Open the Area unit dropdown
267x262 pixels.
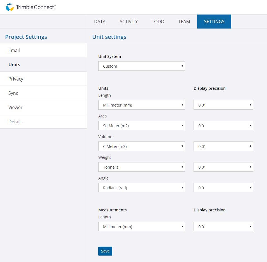click(x=142, y=126)
